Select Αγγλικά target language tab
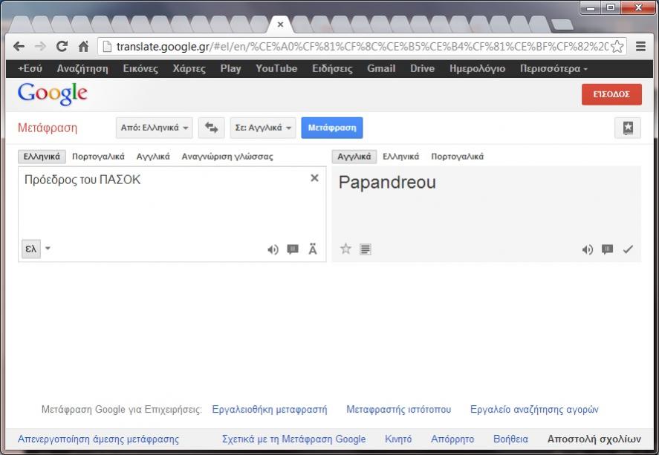 point(354,157)
